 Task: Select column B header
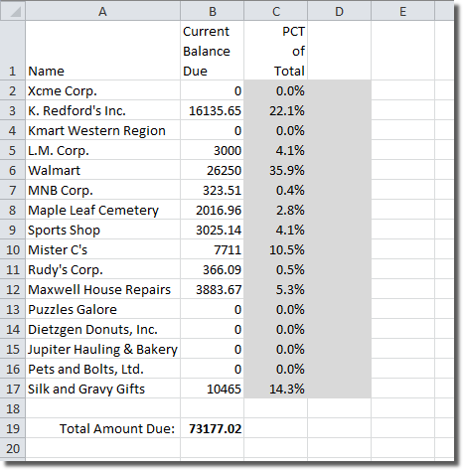coord(213,12)
